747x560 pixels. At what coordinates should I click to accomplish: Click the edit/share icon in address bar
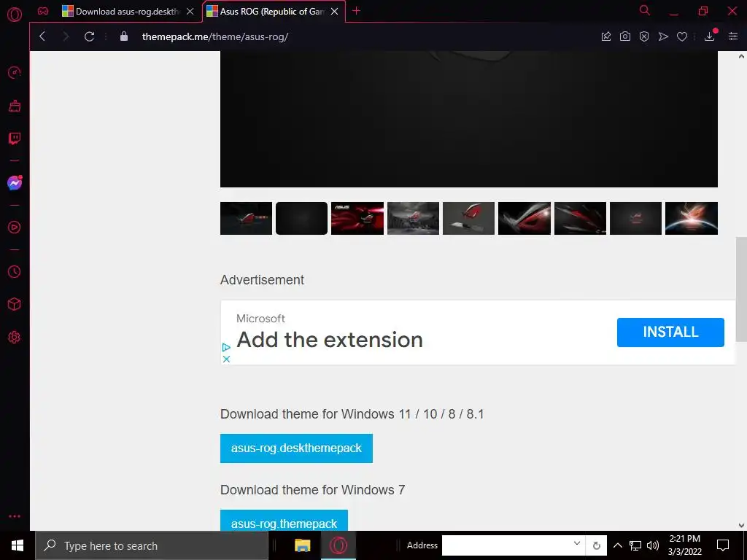pyautogui.click(x=606, y=36)
